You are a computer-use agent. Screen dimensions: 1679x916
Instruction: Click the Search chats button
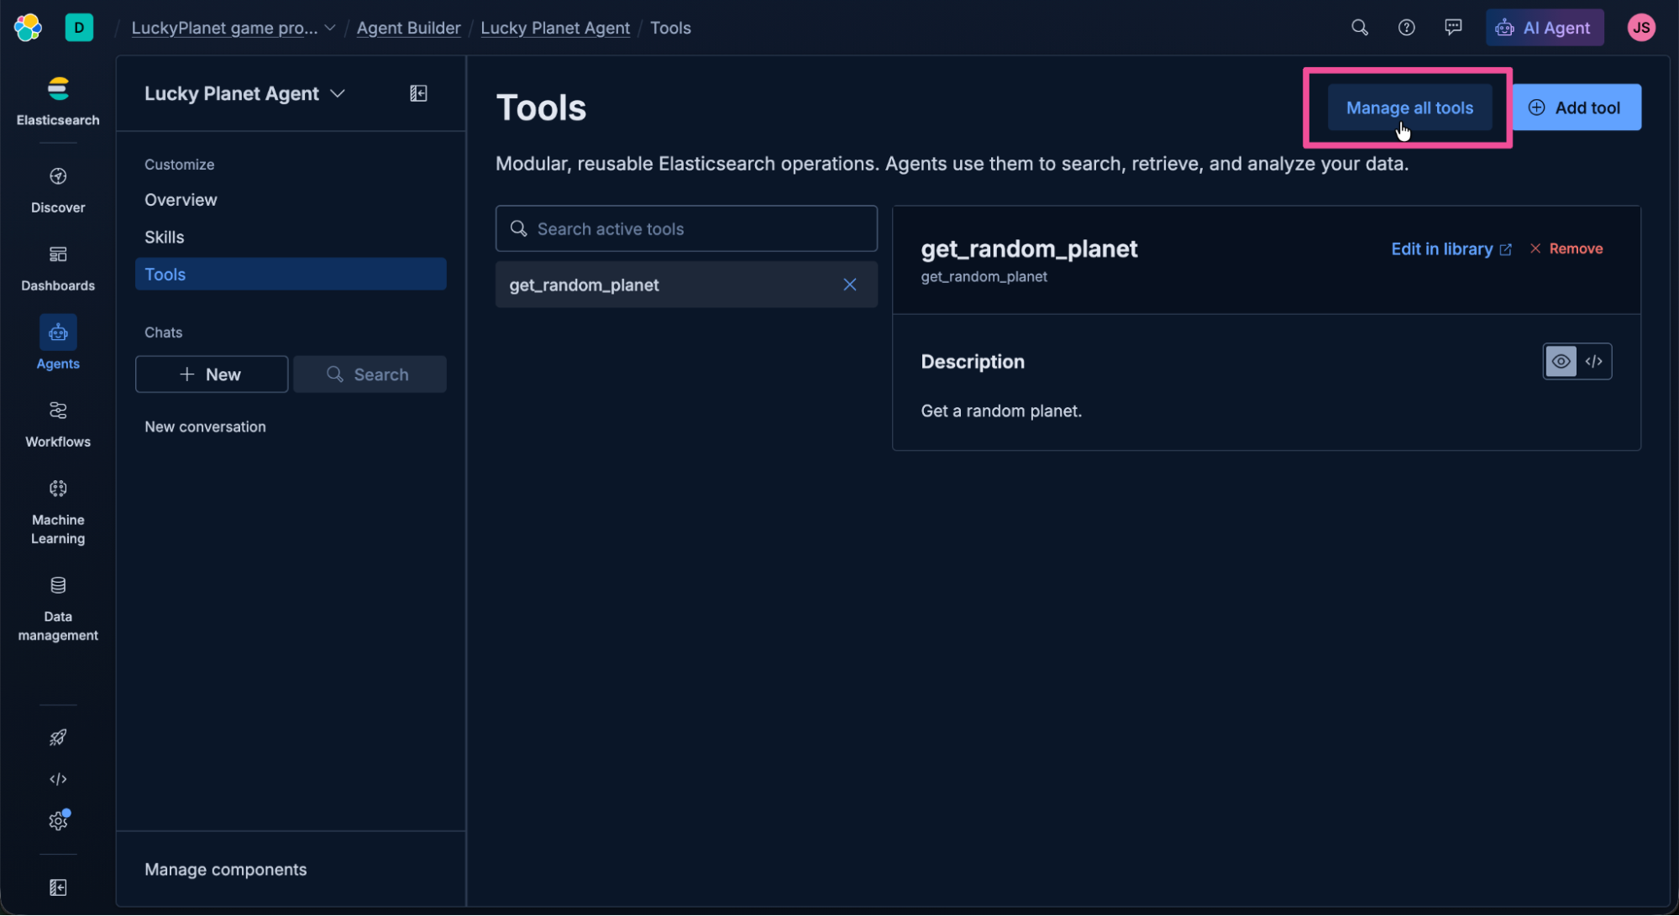pyautogui.click(x=370, y=374)
